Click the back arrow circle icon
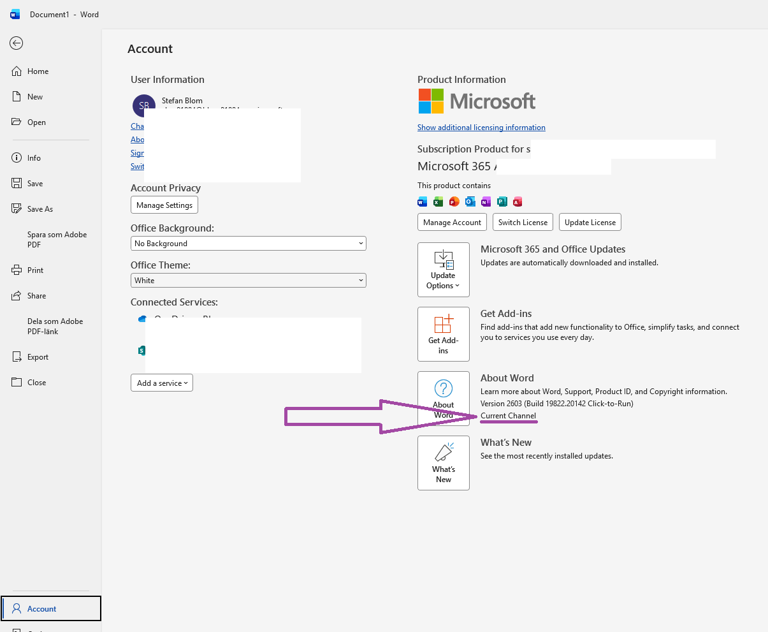Image resolution: width=768 pixels, height=632 pixels. click(17, 43)
